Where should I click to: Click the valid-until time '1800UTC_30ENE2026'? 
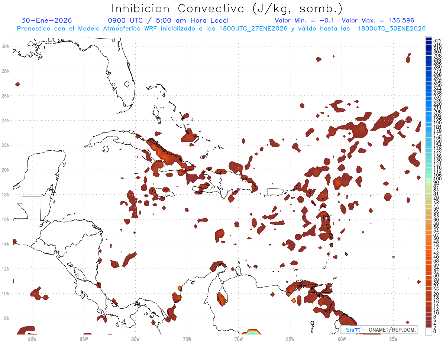pos(391,29)
